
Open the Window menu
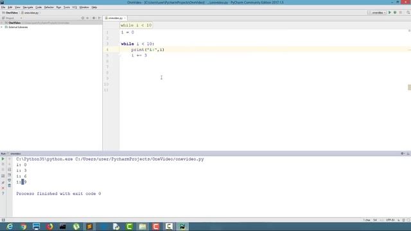tap(84, 7)
